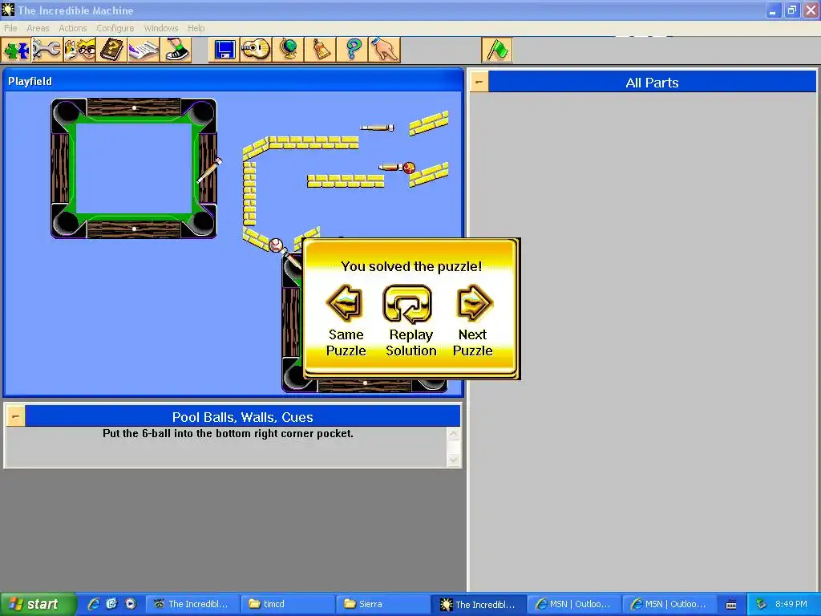
Task: Click the cat and boy characters icon
Action: (79, 51)
